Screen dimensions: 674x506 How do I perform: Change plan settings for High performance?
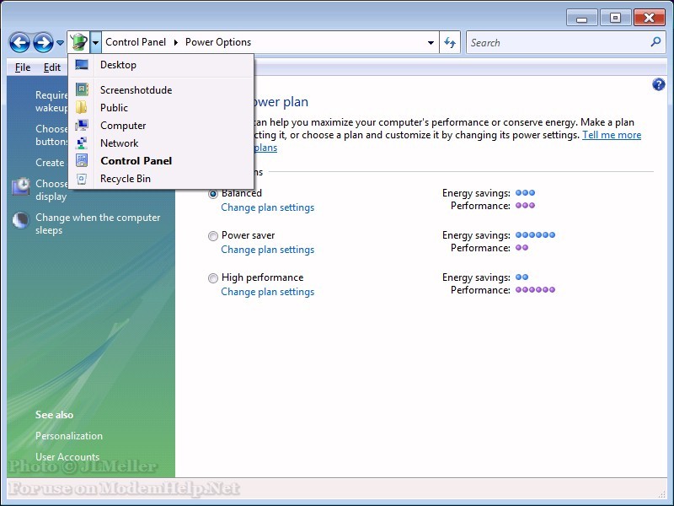(x=267, y=292)
